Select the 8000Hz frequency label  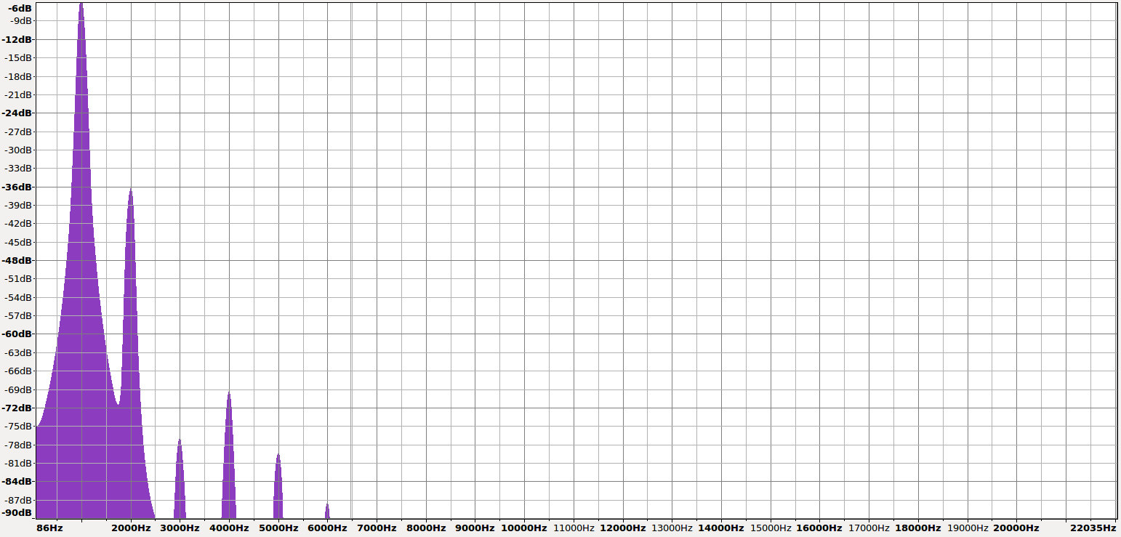pos(426,528)
